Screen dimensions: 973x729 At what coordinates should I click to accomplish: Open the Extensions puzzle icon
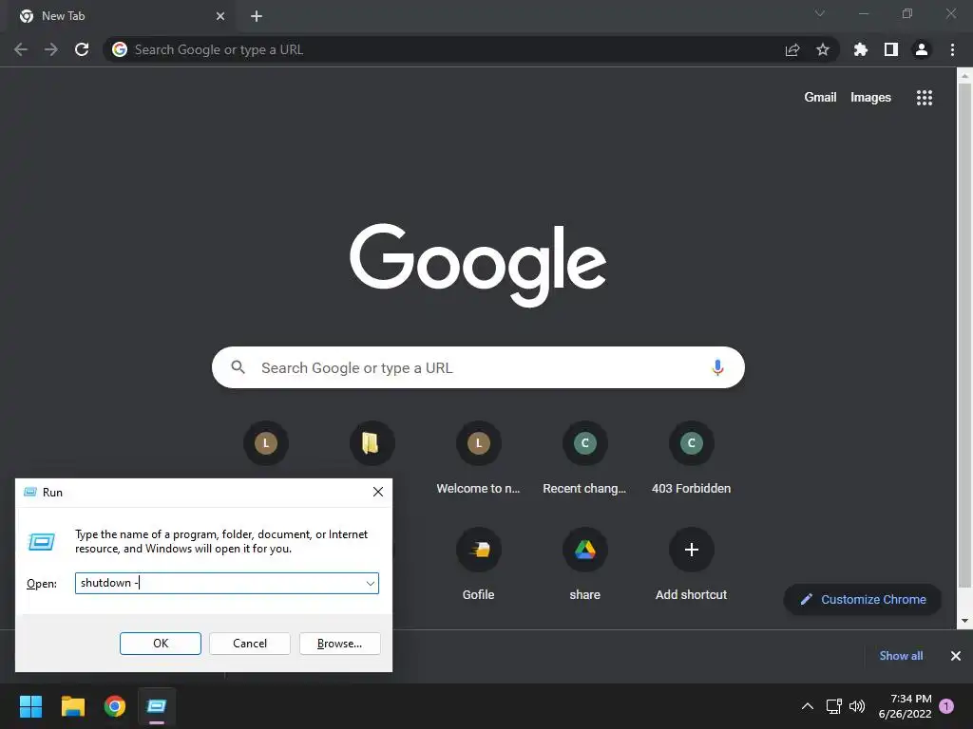(x=861, y=49)
